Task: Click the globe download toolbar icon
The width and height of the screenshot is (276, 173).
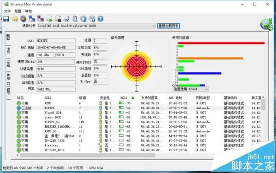Action: coord(83,19)
